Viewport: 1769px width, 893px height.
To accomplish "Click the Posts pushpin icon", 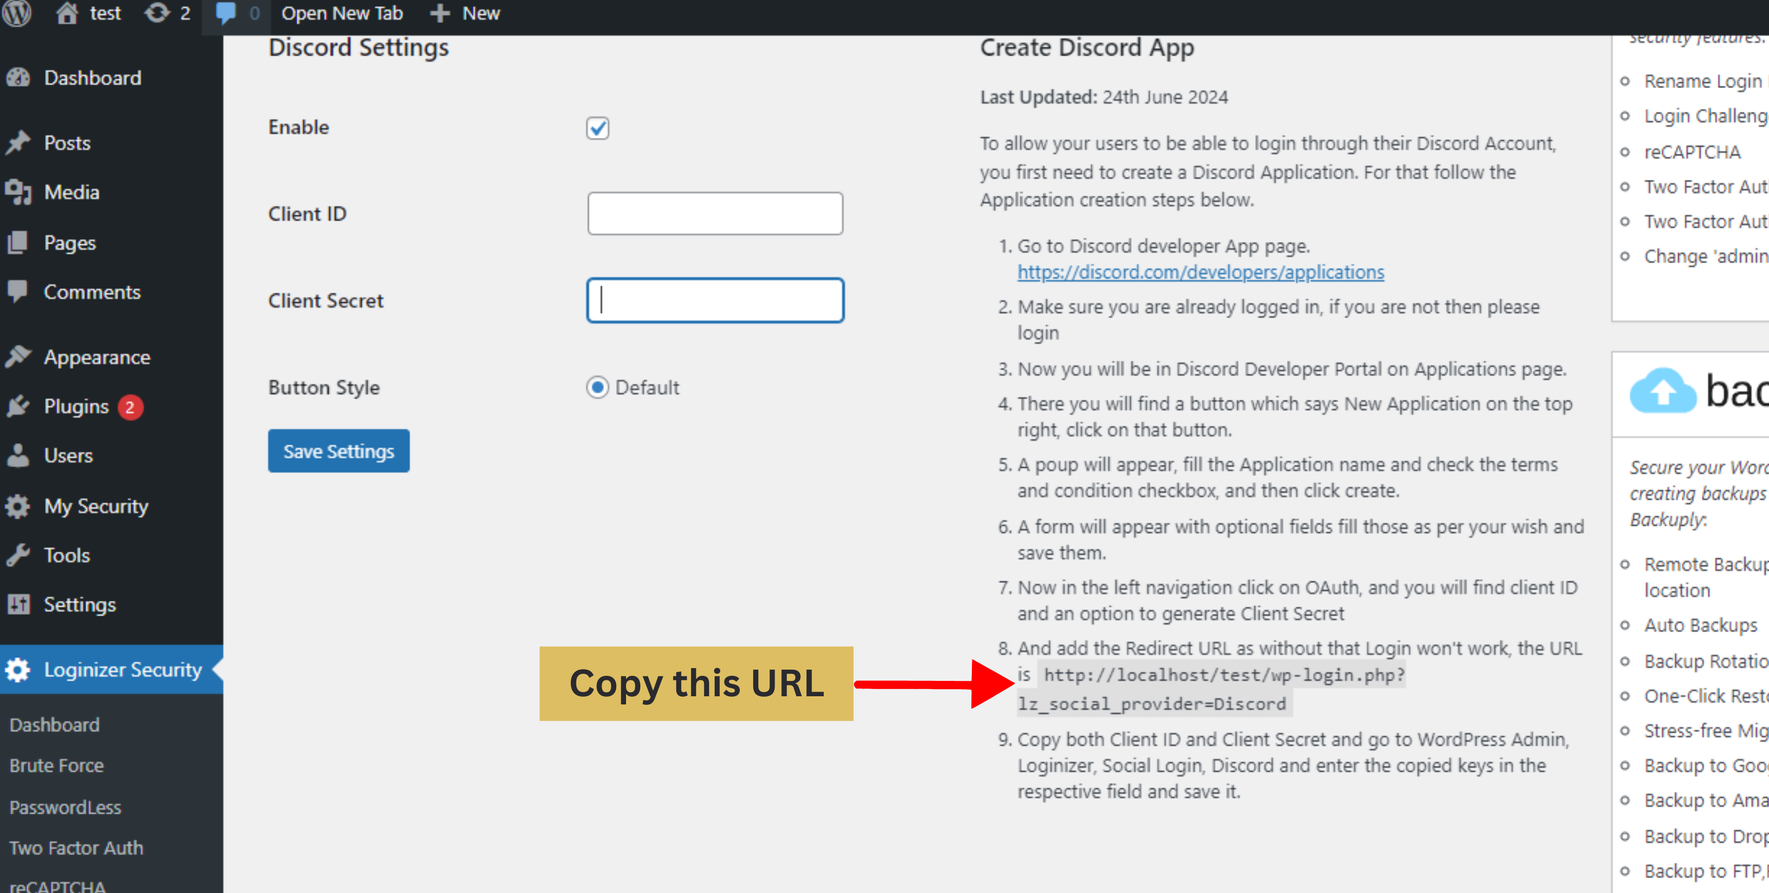I will tap(18, 143).
